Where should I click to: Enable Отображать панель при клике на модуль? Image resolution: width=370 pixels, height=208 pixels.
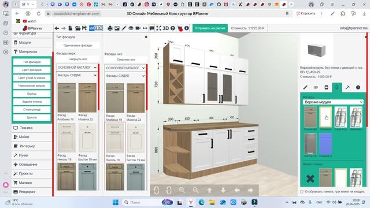[x=302, y=192]
